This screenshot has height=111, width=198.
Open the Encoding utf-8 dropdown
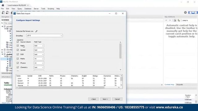pos(45,36)
